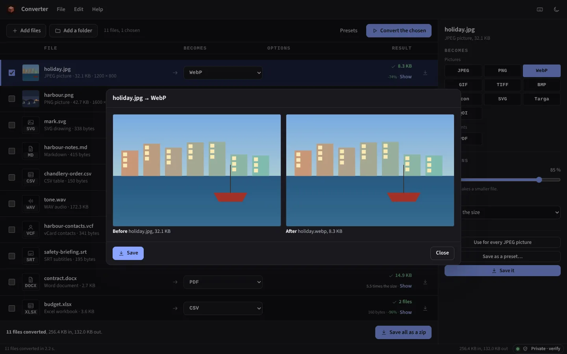Check the harbour-notes.md checkbox

pos(12,151)
